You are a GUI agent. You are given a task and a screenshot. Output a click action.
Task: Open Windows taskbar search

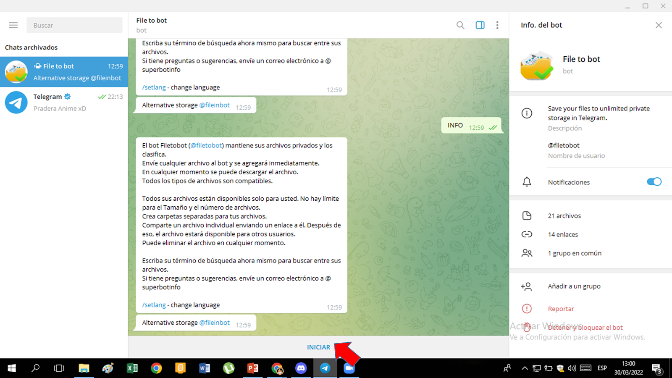click(x=35, y=368)
